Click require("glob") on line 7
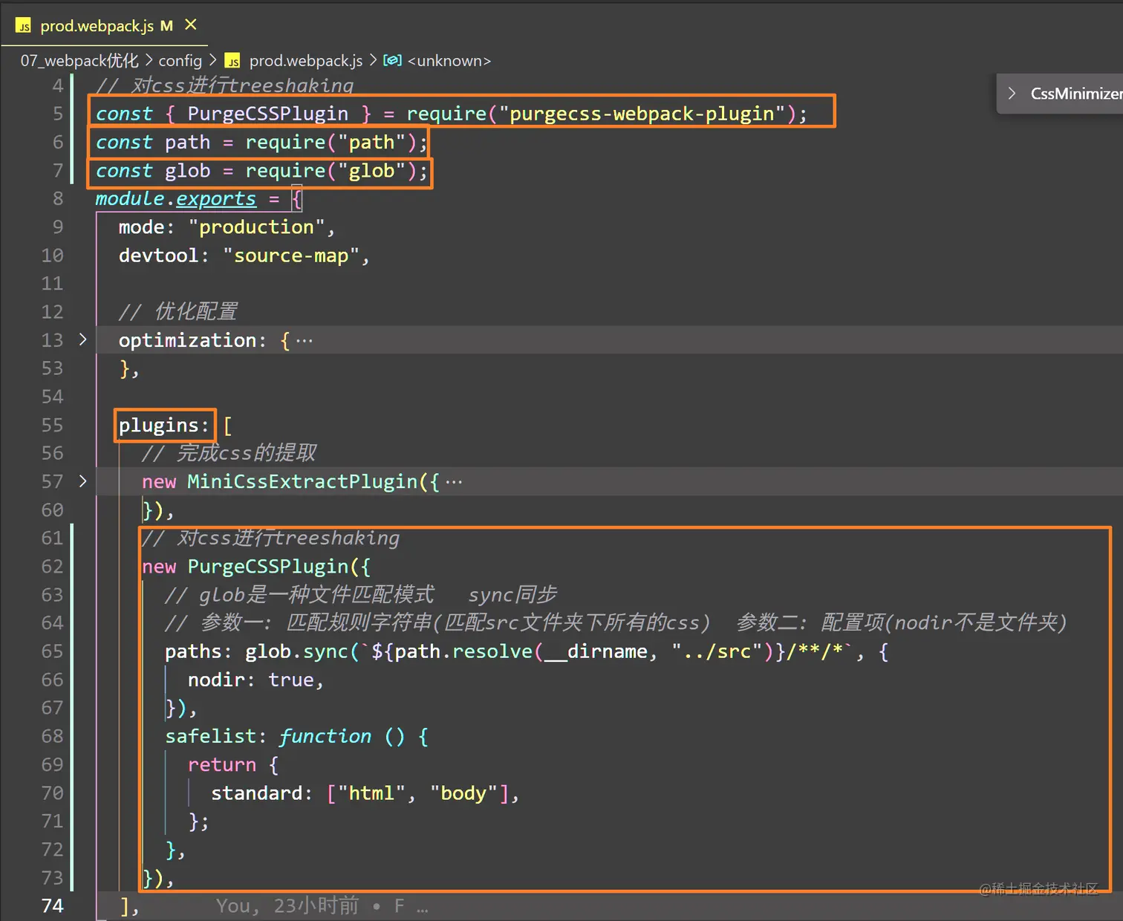1123x921 pixels. pyautogui.click(x=331, y=171)
